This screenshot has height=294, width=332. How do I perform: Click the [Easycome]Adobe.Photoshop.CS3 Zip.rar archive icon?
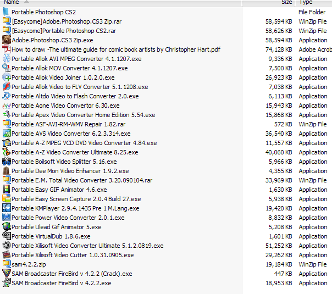pyautogui.click(x=7, y=21)
